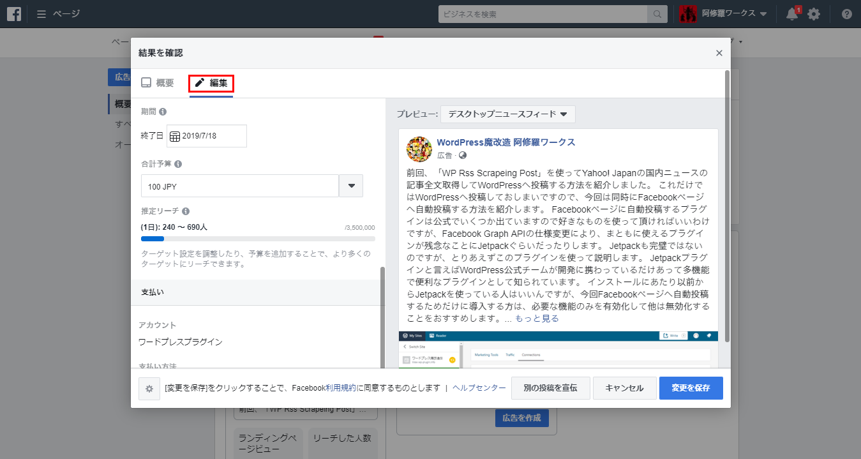Click info icon beside 合計予算
The image size is (861, 459).
(x=178, y=164)
